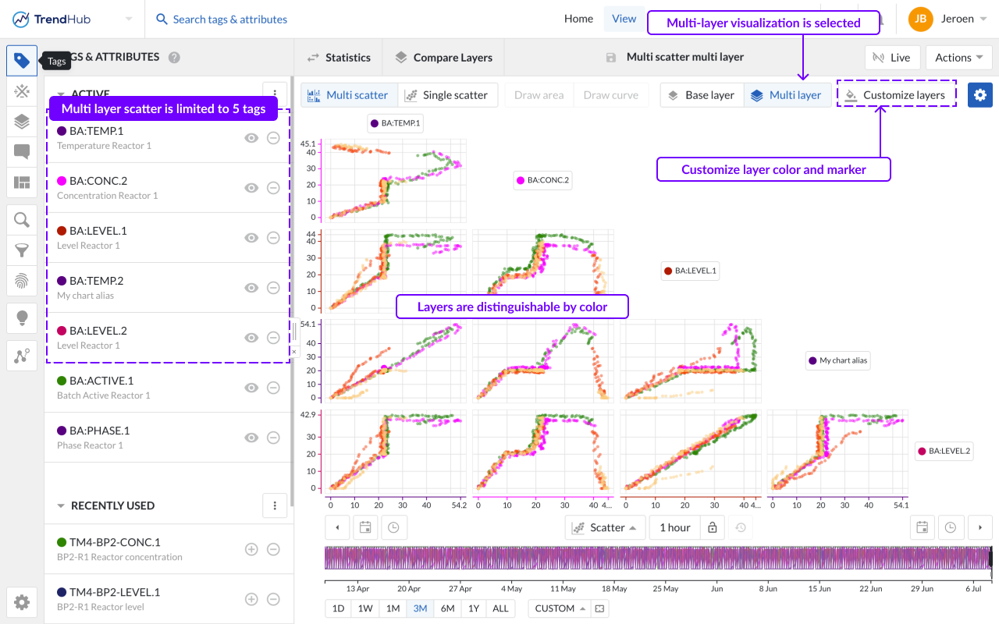Switch to the Statistics tab

(x=339, y=58)
